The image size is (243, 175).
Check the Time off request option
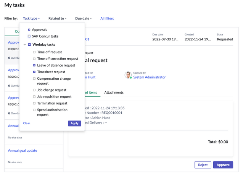tap(34, 52)
